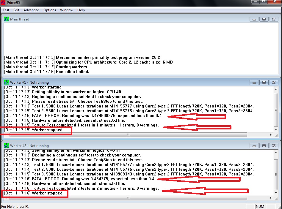
Task: Click the 'Mersenne number primality test program' line
Action: [82, 58]
